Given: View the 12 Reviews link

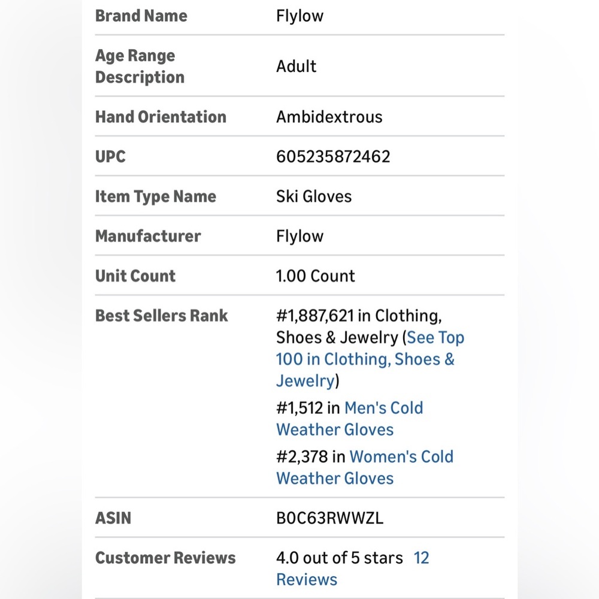Looking at the screenshot, I should [x=353, y=568].
